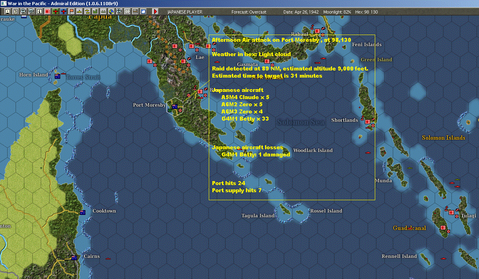Click the red ship marker near Cairns
Viewport: 479px width, 279px height.
[x=108, y=258]
